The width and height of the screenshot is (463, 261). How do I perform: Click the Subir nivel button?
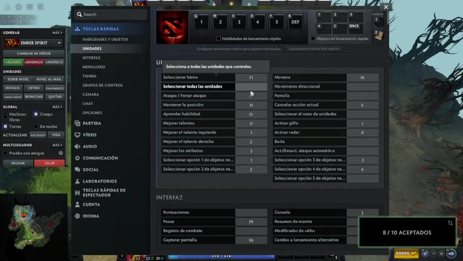[18, 79]
